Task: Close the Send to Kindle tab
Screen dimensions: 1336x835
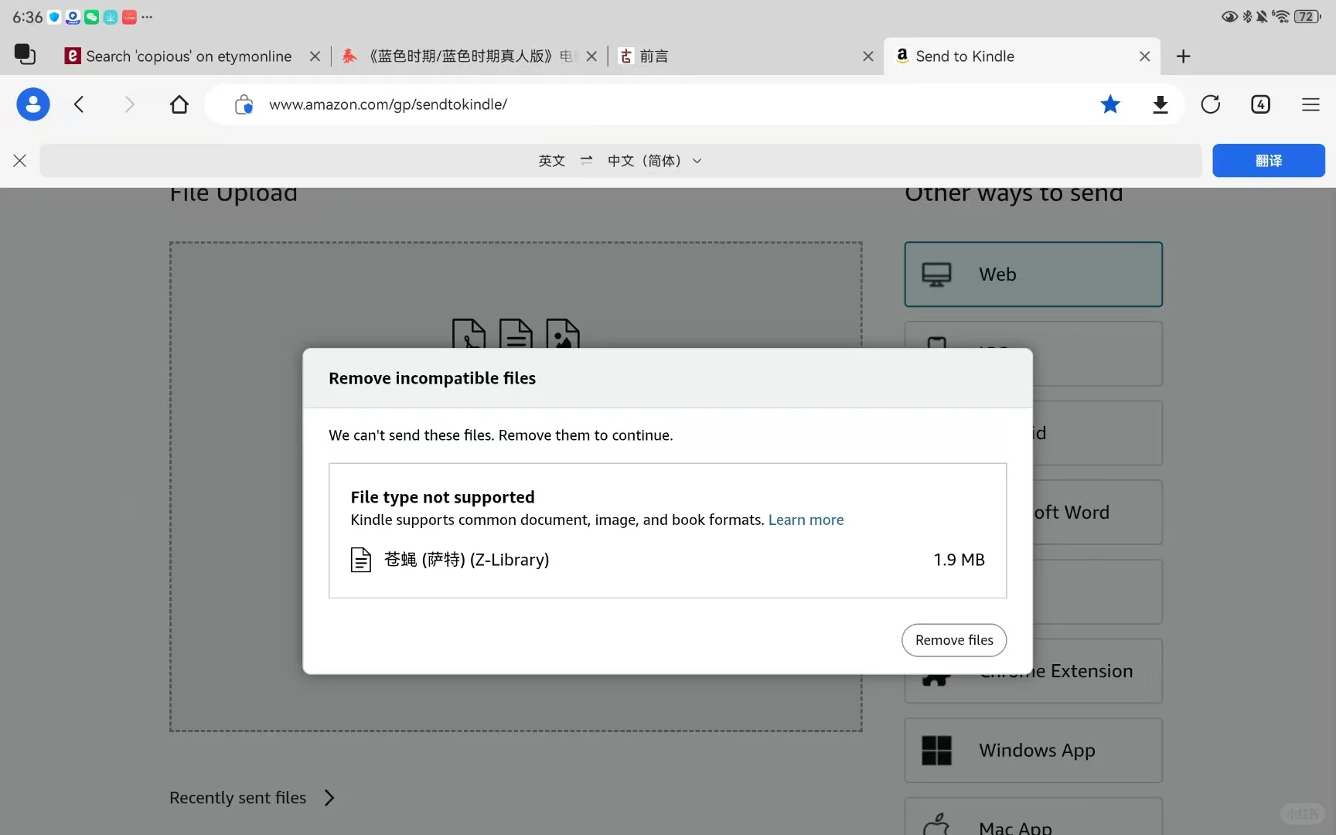Action: [1145, 56]
